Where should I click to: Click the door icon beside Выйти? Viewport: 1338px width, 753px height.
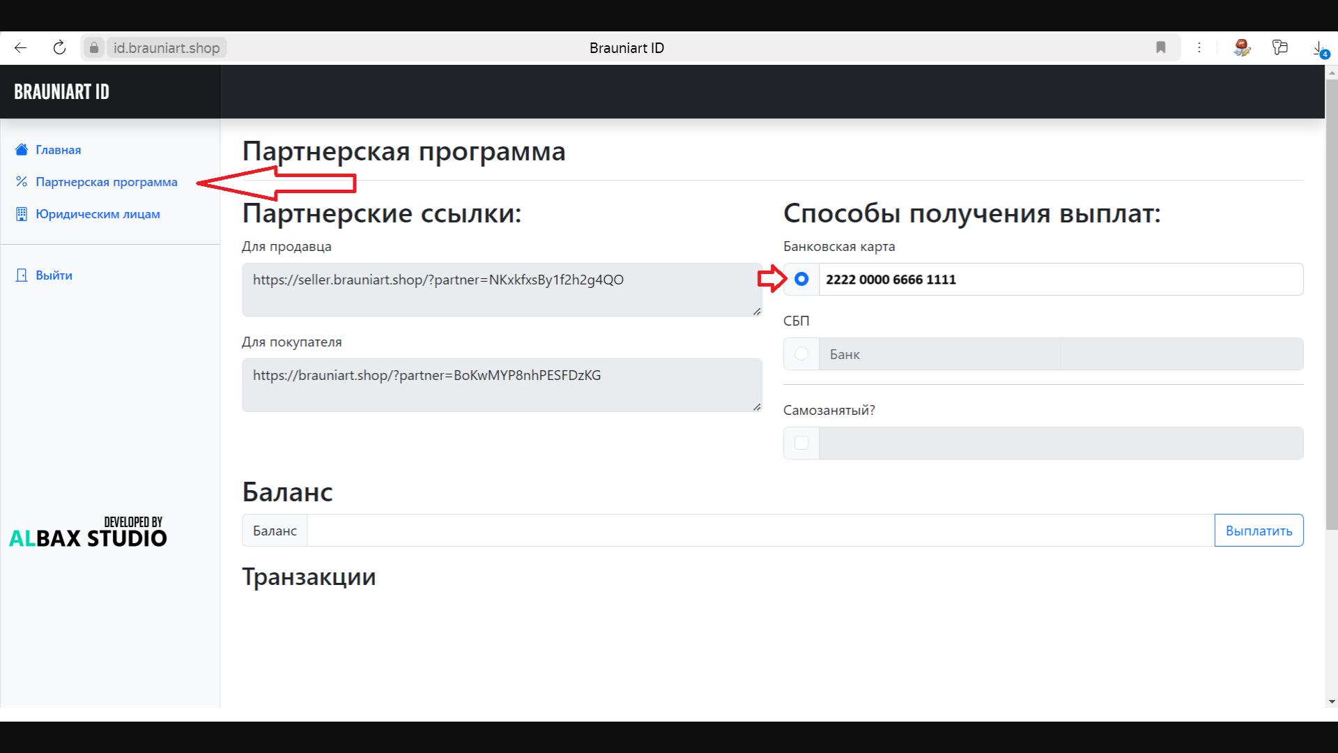click(x=22, y=275)
